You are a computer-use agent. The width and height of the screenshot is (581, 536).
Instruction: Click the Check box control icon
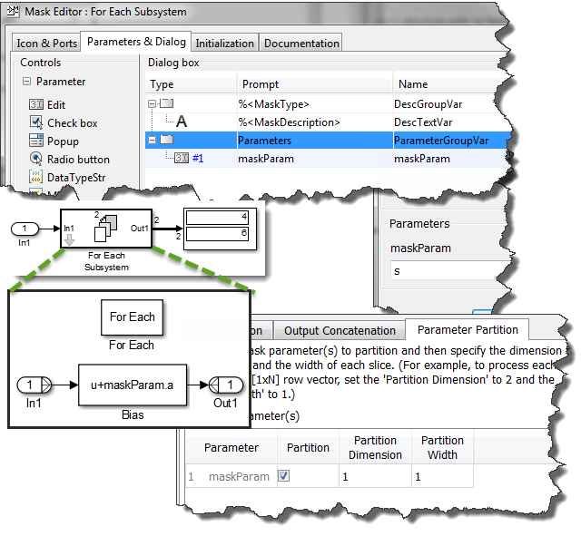(x=36, y=122)
